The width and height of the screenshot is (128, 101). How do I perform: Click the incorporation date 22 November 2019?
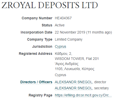click(x=70, y=32)
